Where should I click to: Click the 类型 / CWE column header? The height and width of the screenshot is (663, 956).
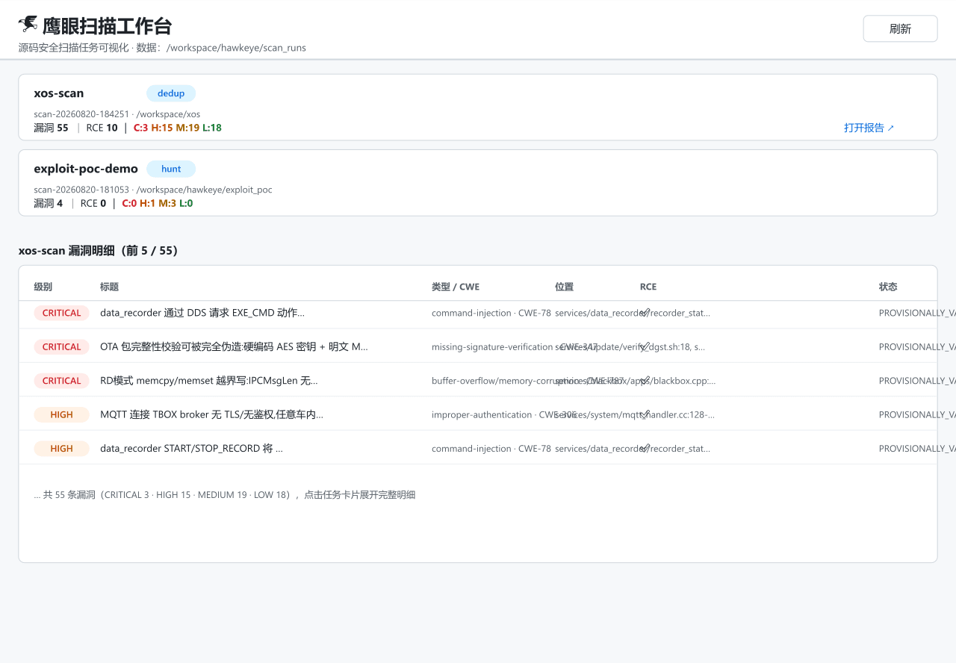456,287
